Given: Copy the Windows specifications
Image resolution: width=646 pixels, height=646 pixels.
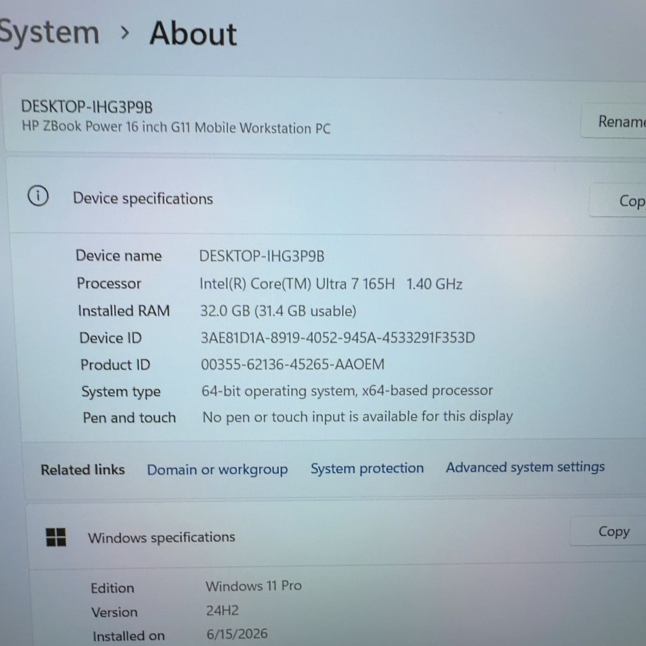Looking at the screenshot, I should pos(608,531).
